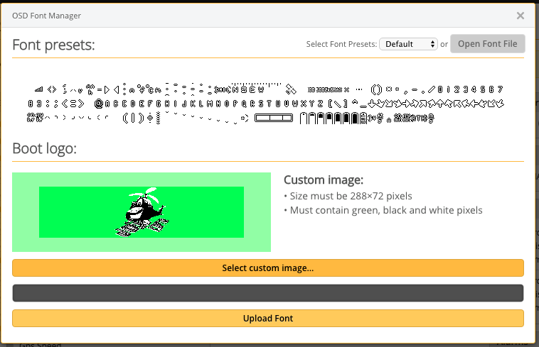
Task: Click the 'OSD Font Manager' title text
Action: click(46, 16)
